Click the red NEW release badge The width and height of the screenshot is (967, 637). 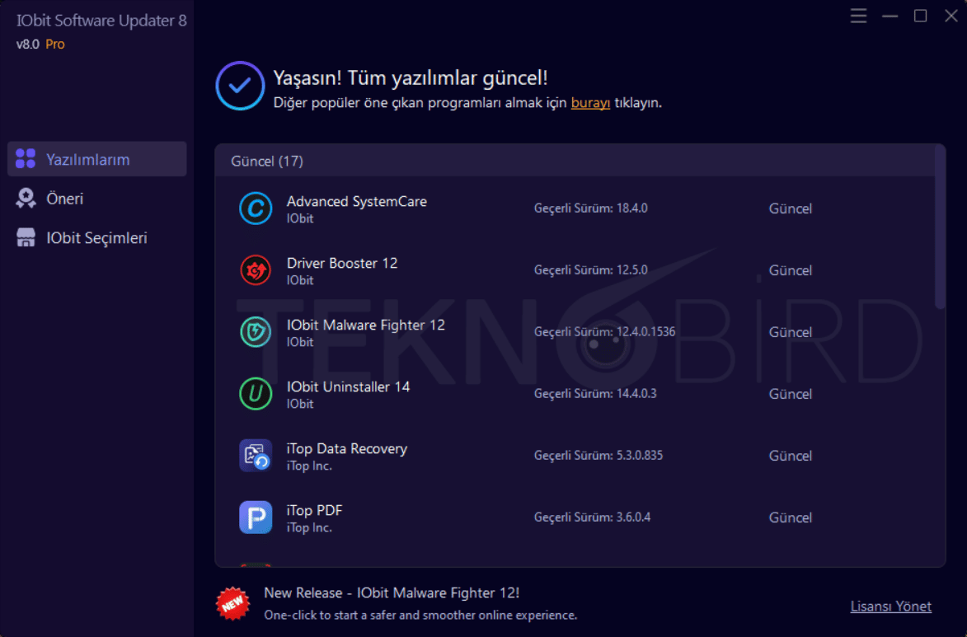[x=232, y=603]
